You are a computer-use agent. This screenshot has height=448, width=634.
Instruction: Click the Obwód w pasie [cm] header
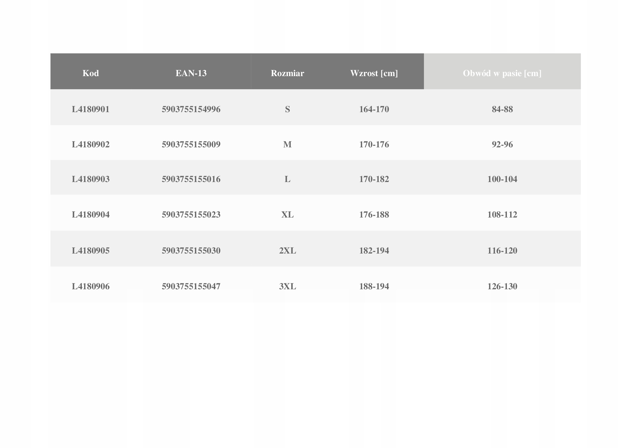[x=502, y=73]
